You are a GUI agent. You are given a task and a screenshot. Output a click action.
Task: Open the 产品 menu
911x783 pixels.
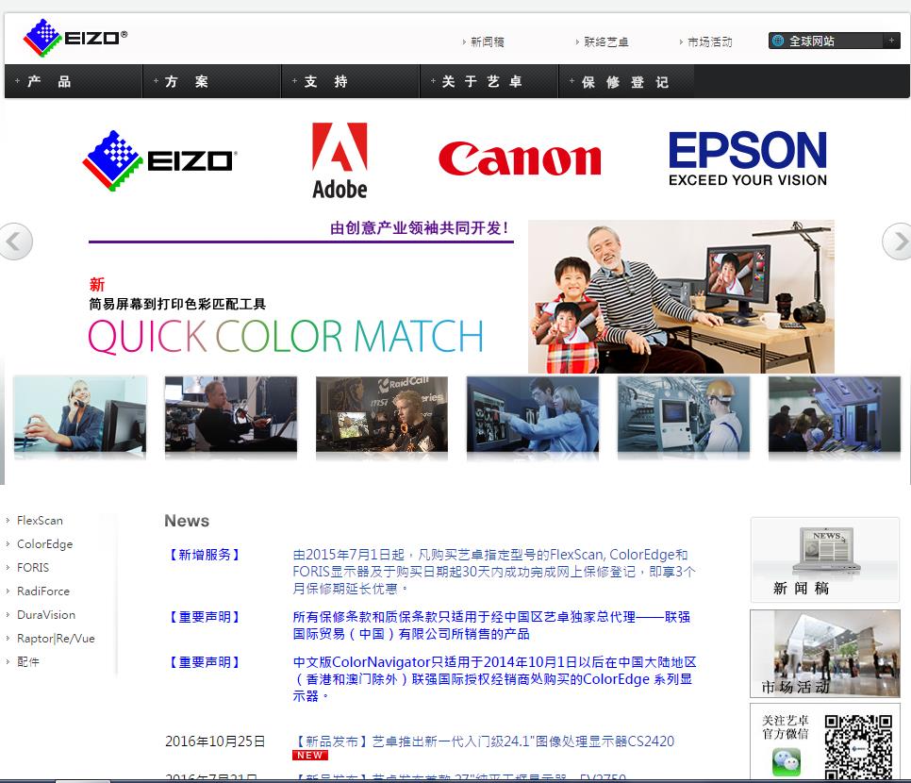(74, 81)
